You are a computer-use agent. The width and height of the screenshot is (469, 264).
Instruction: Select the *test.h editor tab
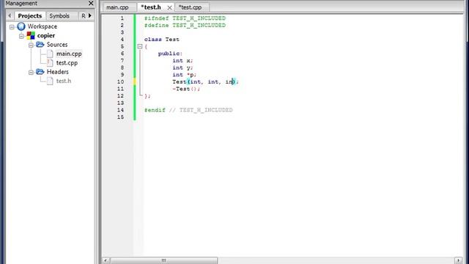151,7
